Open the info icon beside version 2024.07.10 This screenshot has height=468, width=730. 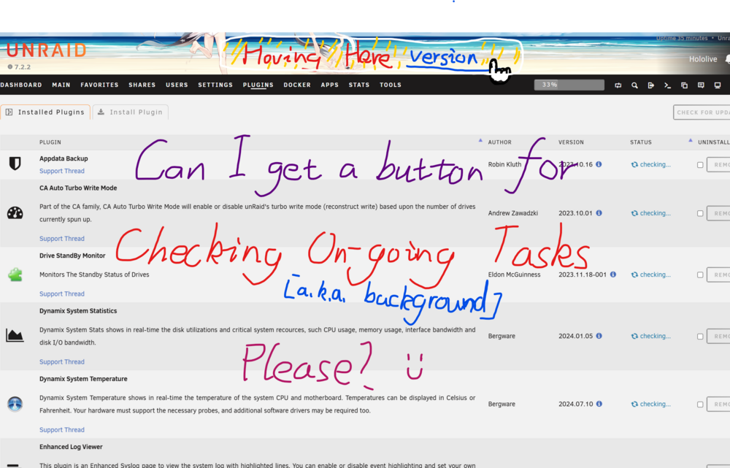pos(599,404)
